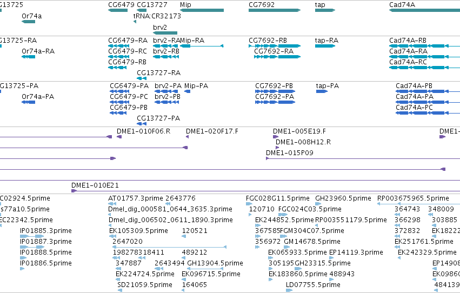Click the Mip gene label
The width and height of the screenshot is (460, 293).
185,5
